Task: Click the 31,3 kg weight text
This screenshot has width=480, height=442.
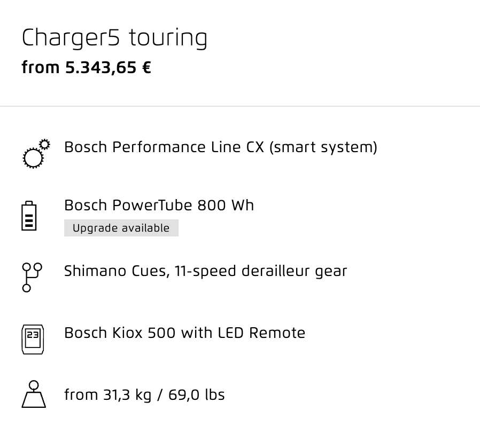Action: [127, 395]
